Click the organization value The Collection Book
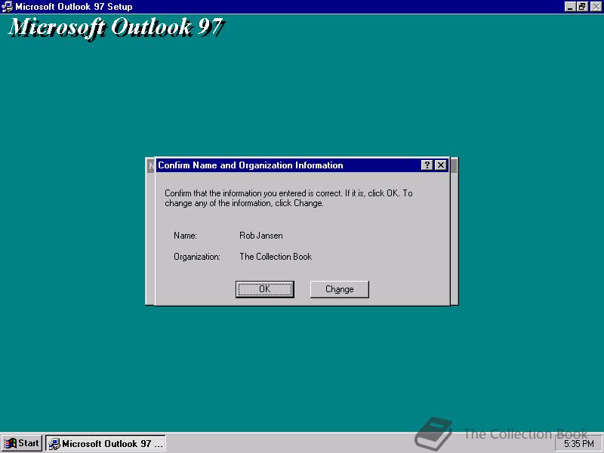604x453 pixels. coord(276,257)
